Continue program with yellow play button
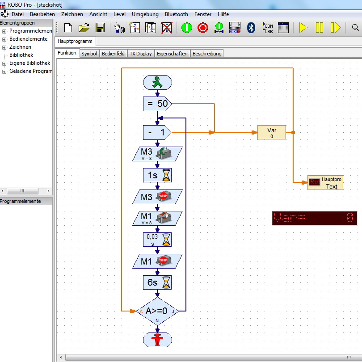This screenshot has height=362, width=362. click(303, 28)
